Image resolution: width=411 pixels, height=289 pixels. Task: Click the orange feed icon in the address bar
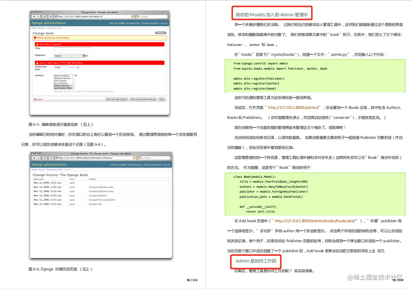pos(132,17)
